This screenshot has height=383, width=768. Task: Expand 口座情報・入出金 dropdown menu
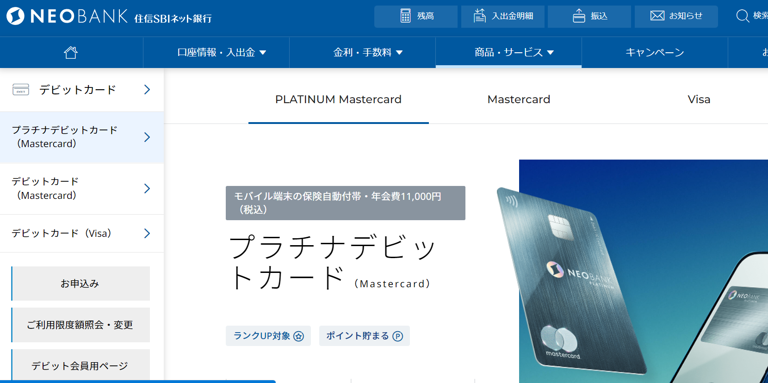[222, 52]
